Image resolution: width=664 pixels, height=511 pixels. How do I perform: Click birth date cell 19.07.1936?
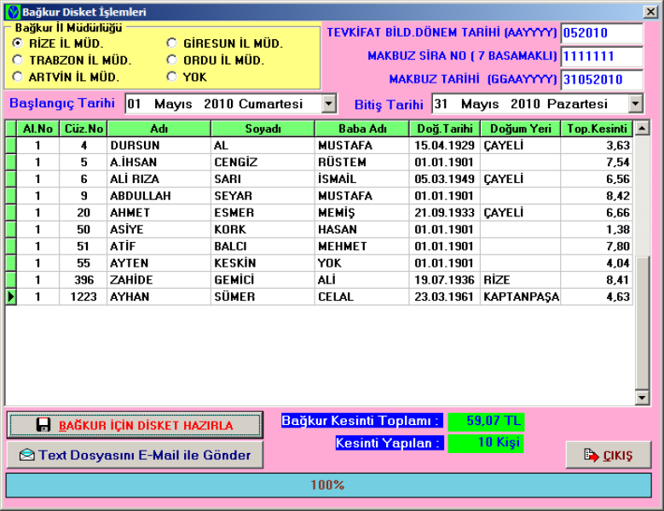445,279
